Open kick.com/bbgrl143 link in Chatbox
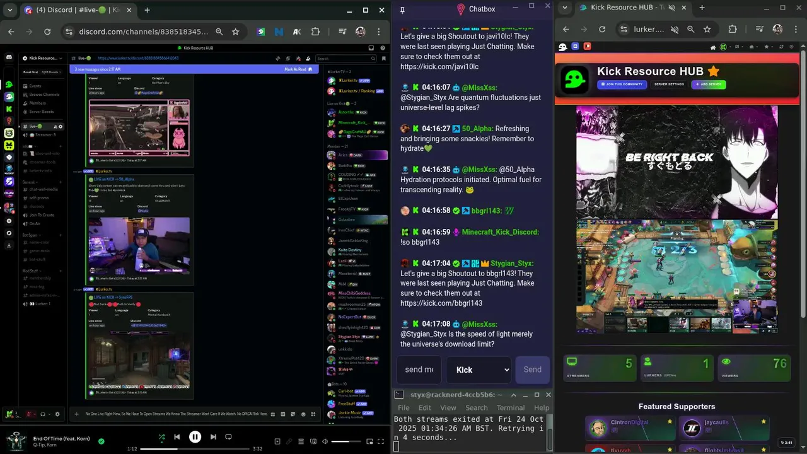Image resolution: width=807 pixels, height=454 pixels. [x=441, y=303]
